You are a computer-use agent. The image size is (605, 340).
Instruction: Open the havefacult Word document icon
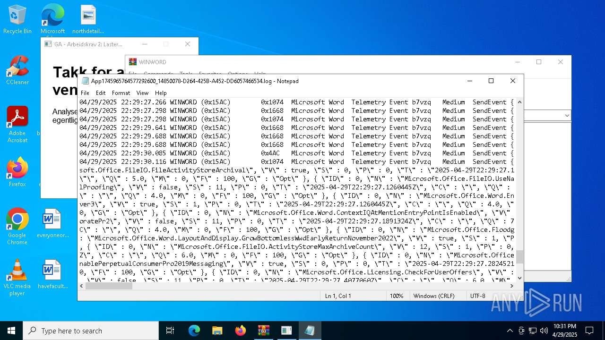52,274
